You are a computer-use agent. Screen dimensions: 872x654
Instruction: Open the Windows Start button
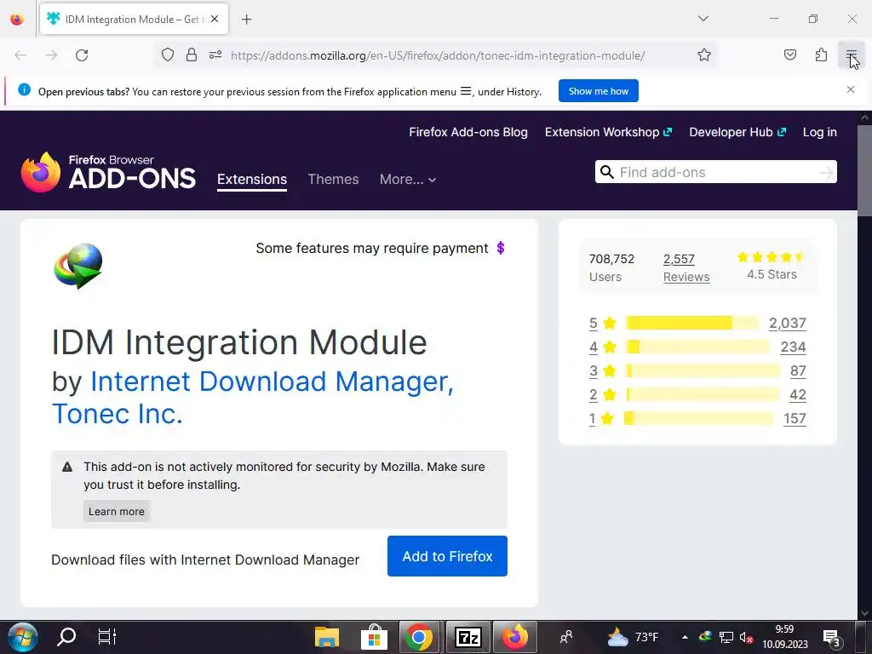pos(23,637)
